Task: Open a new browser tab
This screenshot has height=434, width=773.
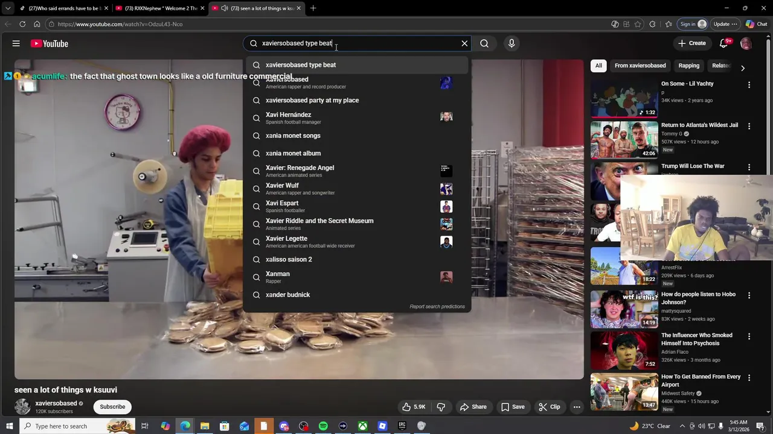Action: click(x=313, y=8)
